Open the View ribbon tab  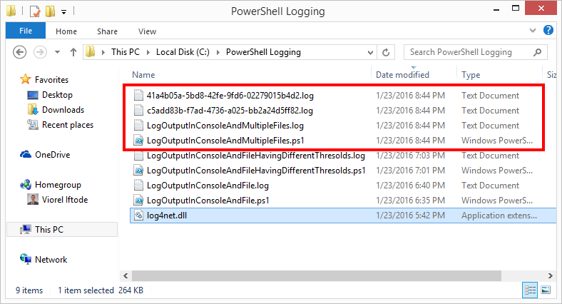pyautogui.click(x=147, y=31)
